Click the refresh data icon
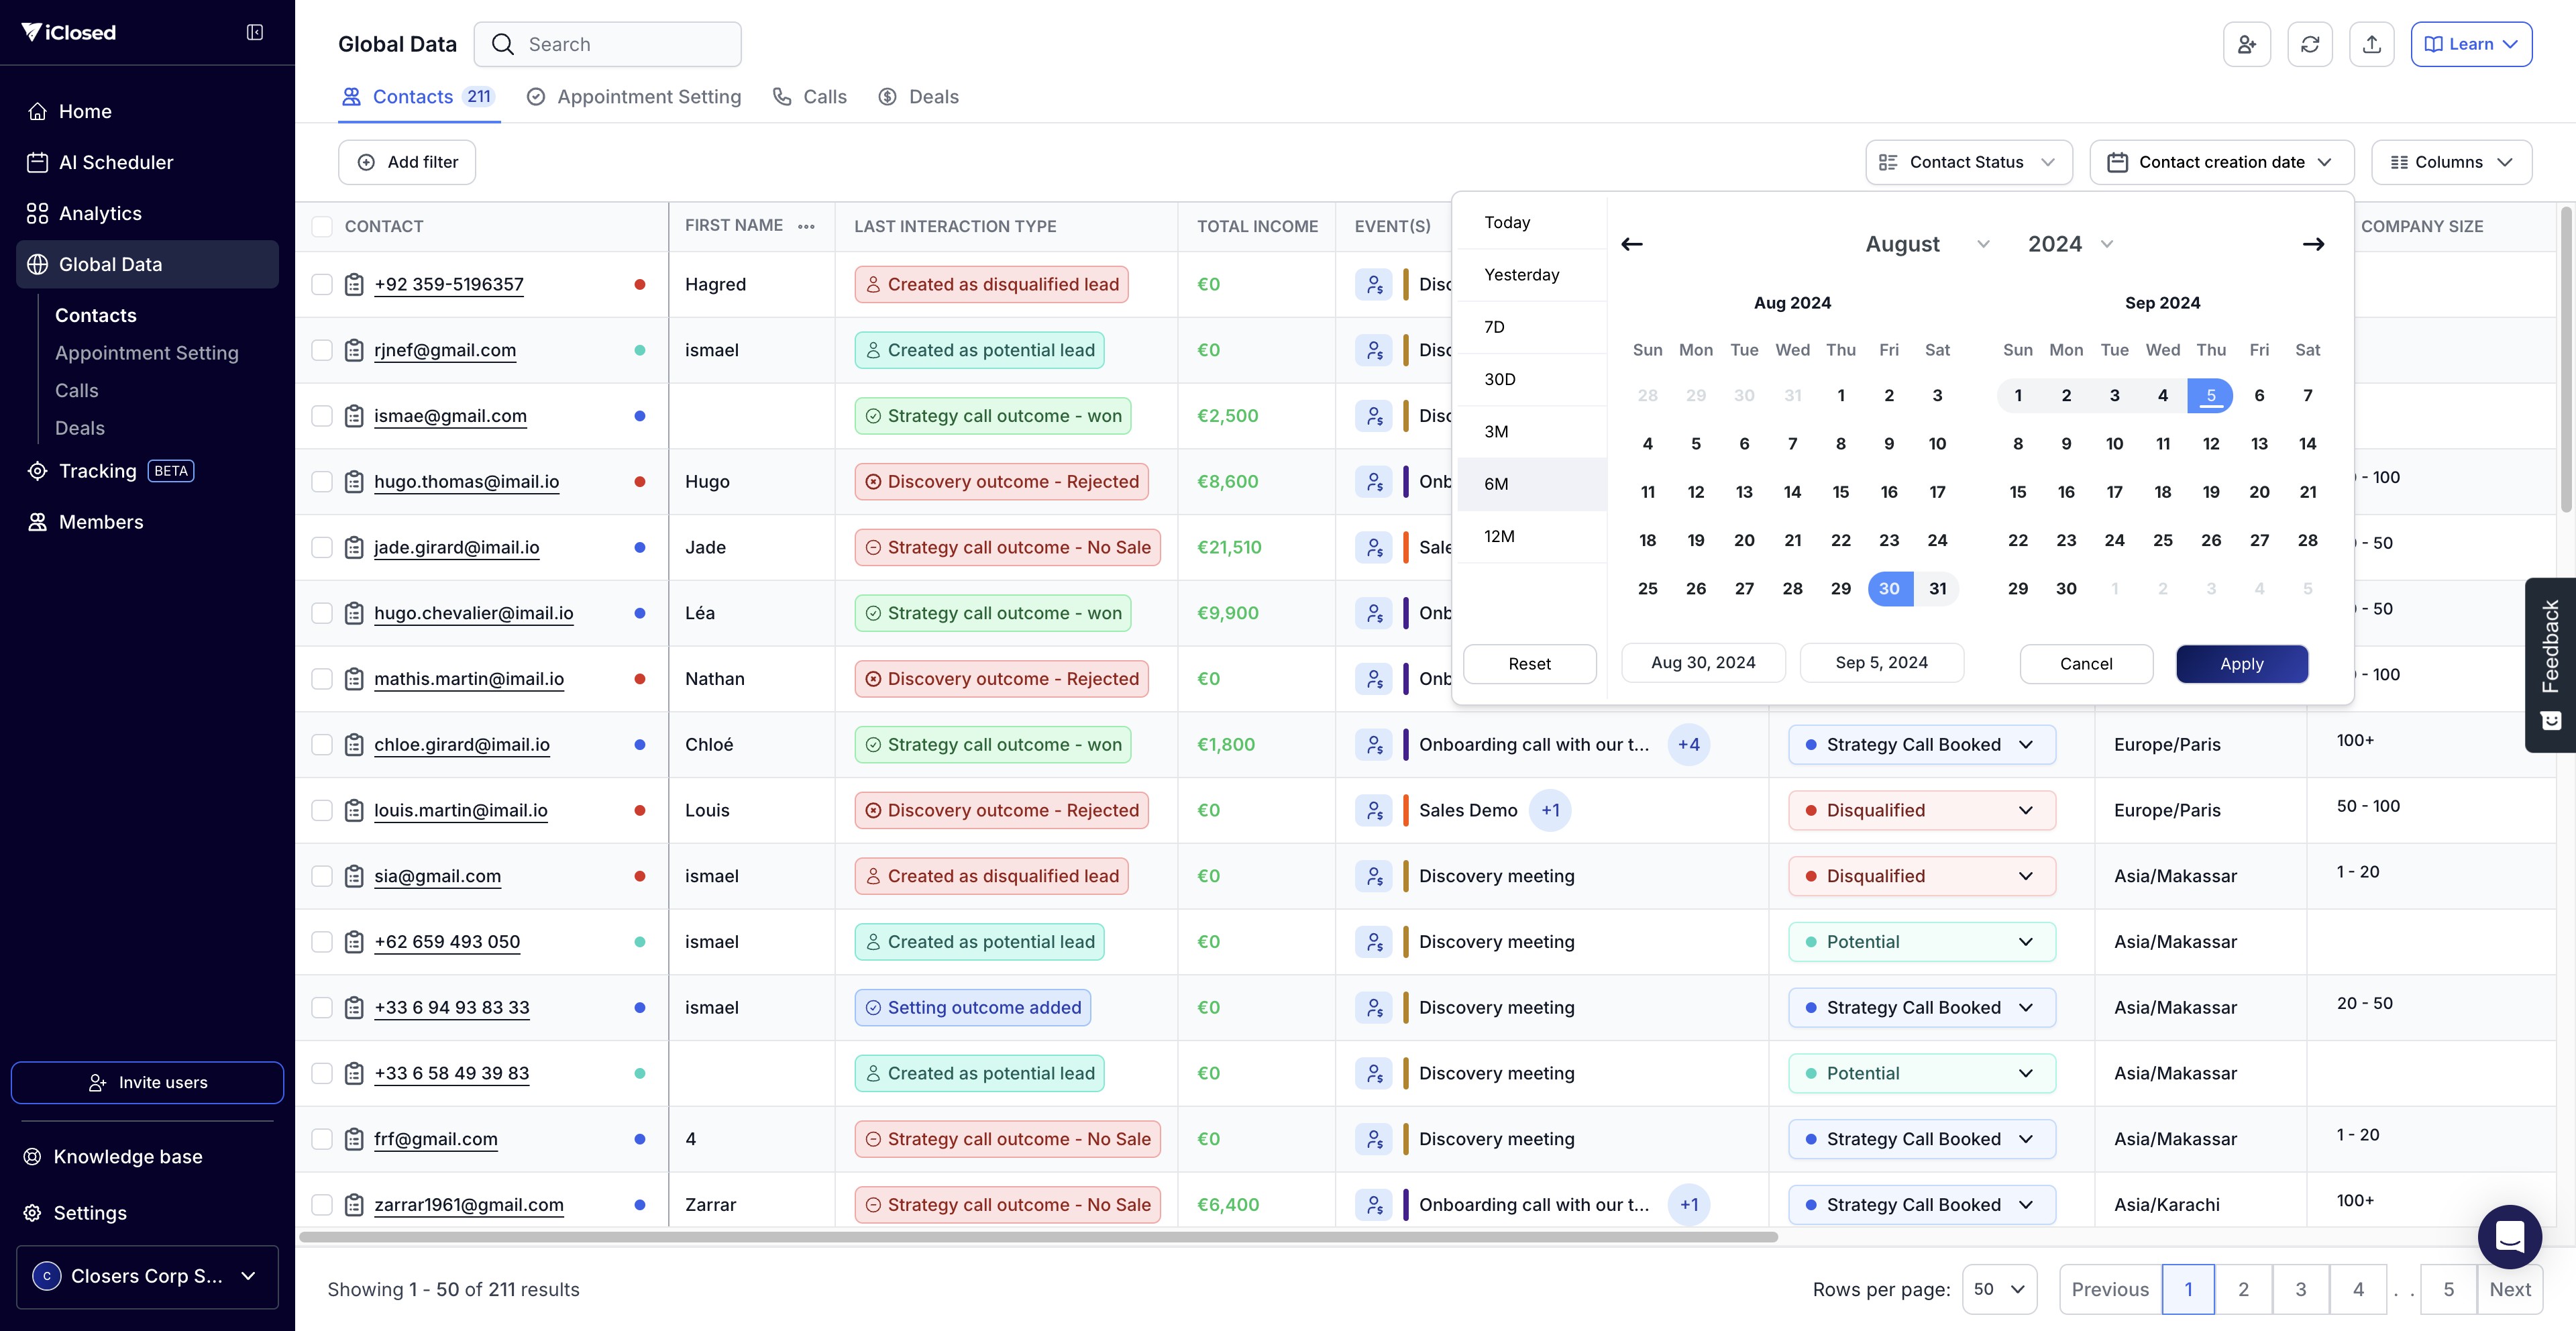This screenshot has height=1331, width=2576. coord(2309,44)
